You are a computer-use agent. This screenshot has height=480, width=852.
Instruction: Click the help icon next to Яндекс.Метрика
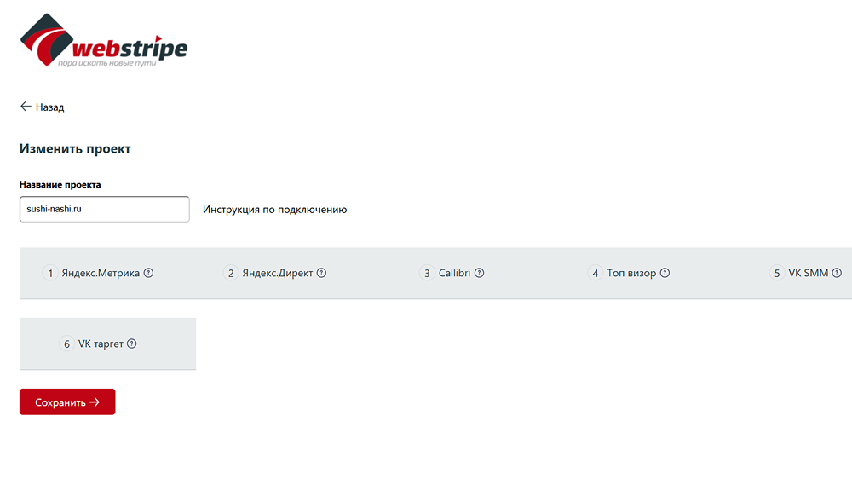(148, 273)
